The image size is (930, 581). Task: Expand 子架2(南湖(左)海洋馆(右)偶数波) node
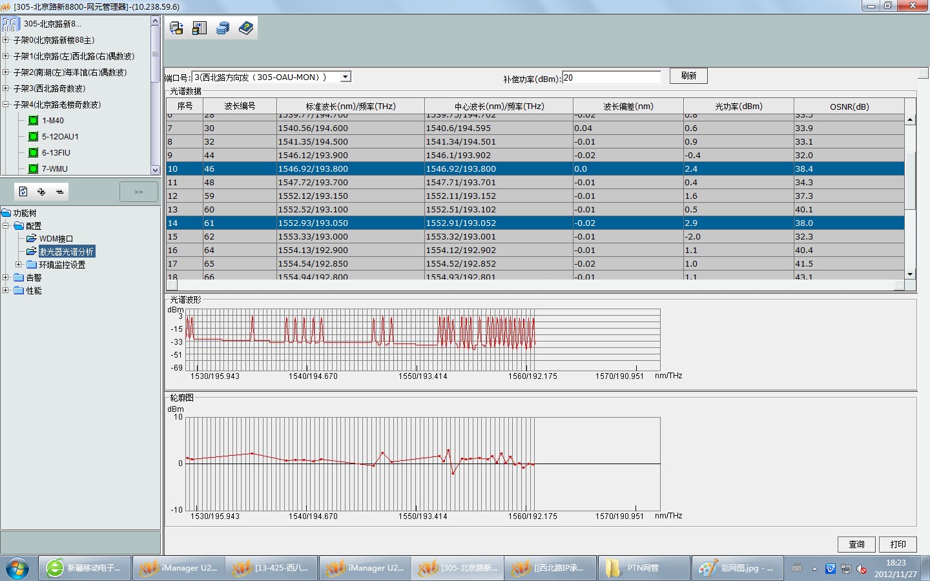tap(6, 72)
